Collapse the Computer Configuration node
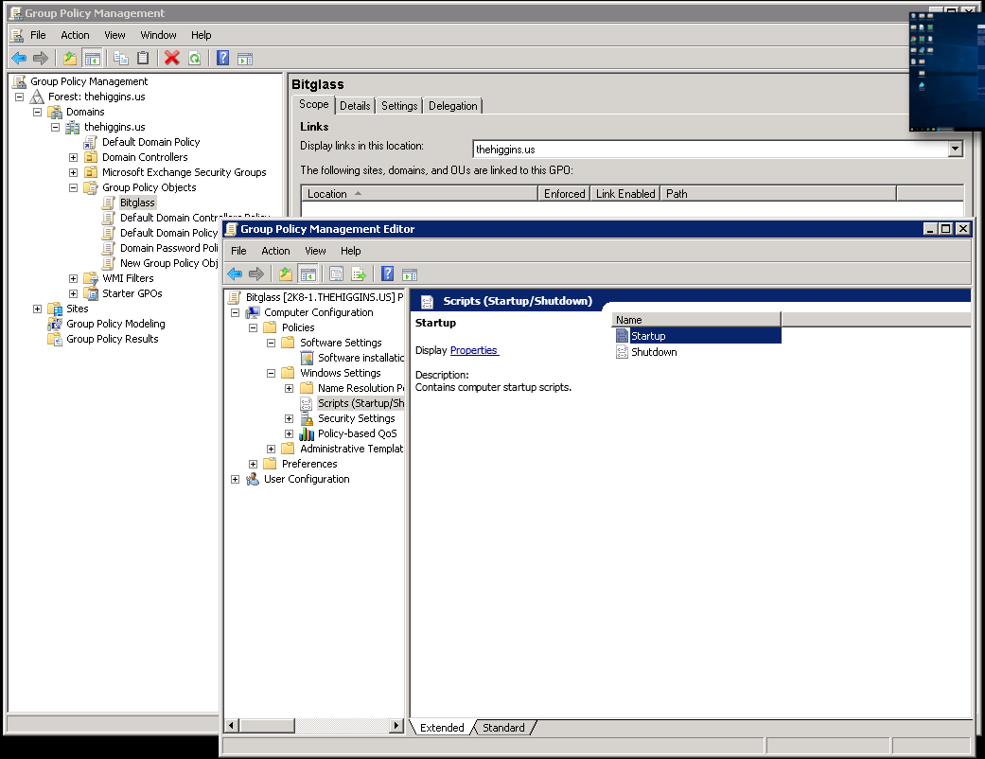The height and width of the screenshot is (759, 985). tap(235, 311)
